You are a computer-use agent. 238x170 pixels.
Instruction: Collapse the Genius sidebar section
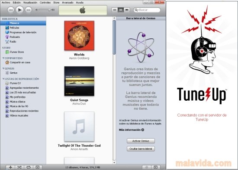[3, 68]
